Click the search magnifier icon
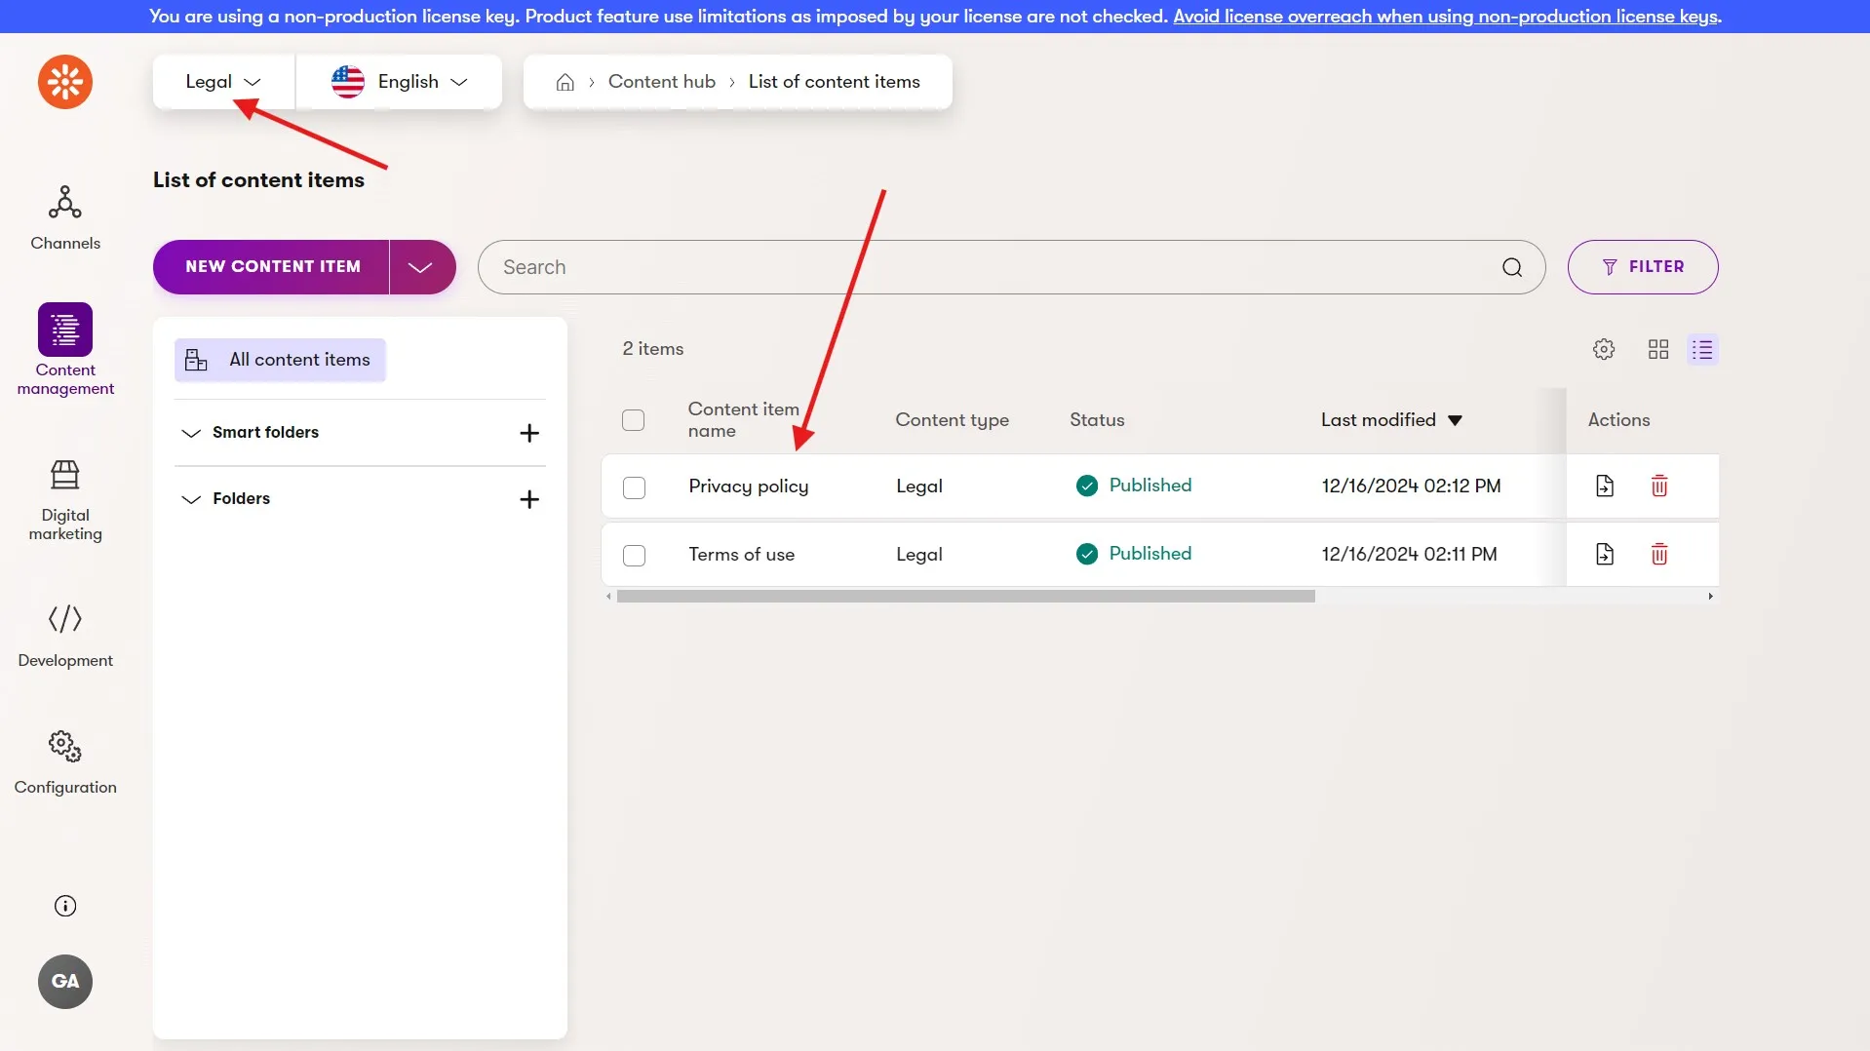The height and width of the screenshot is (1051, 1870). [1512, 267]
